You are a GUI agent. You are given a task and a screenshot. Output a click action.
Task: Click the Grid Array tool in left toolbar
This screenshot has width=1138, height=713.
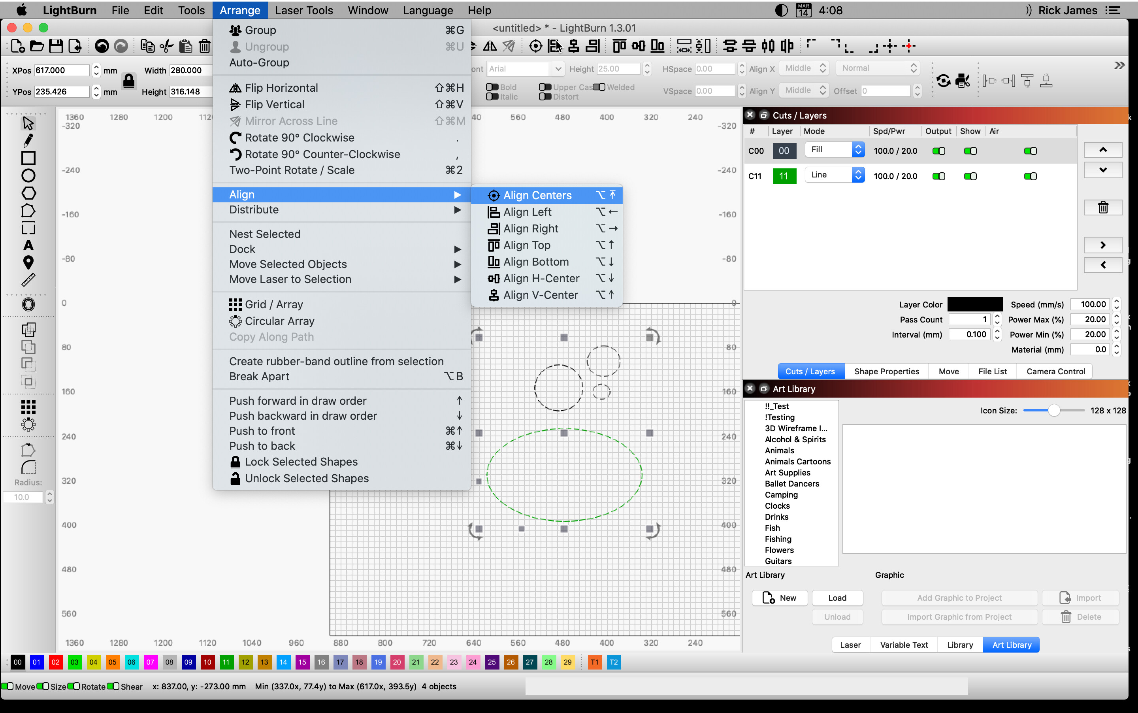click(x=28, y=407)
